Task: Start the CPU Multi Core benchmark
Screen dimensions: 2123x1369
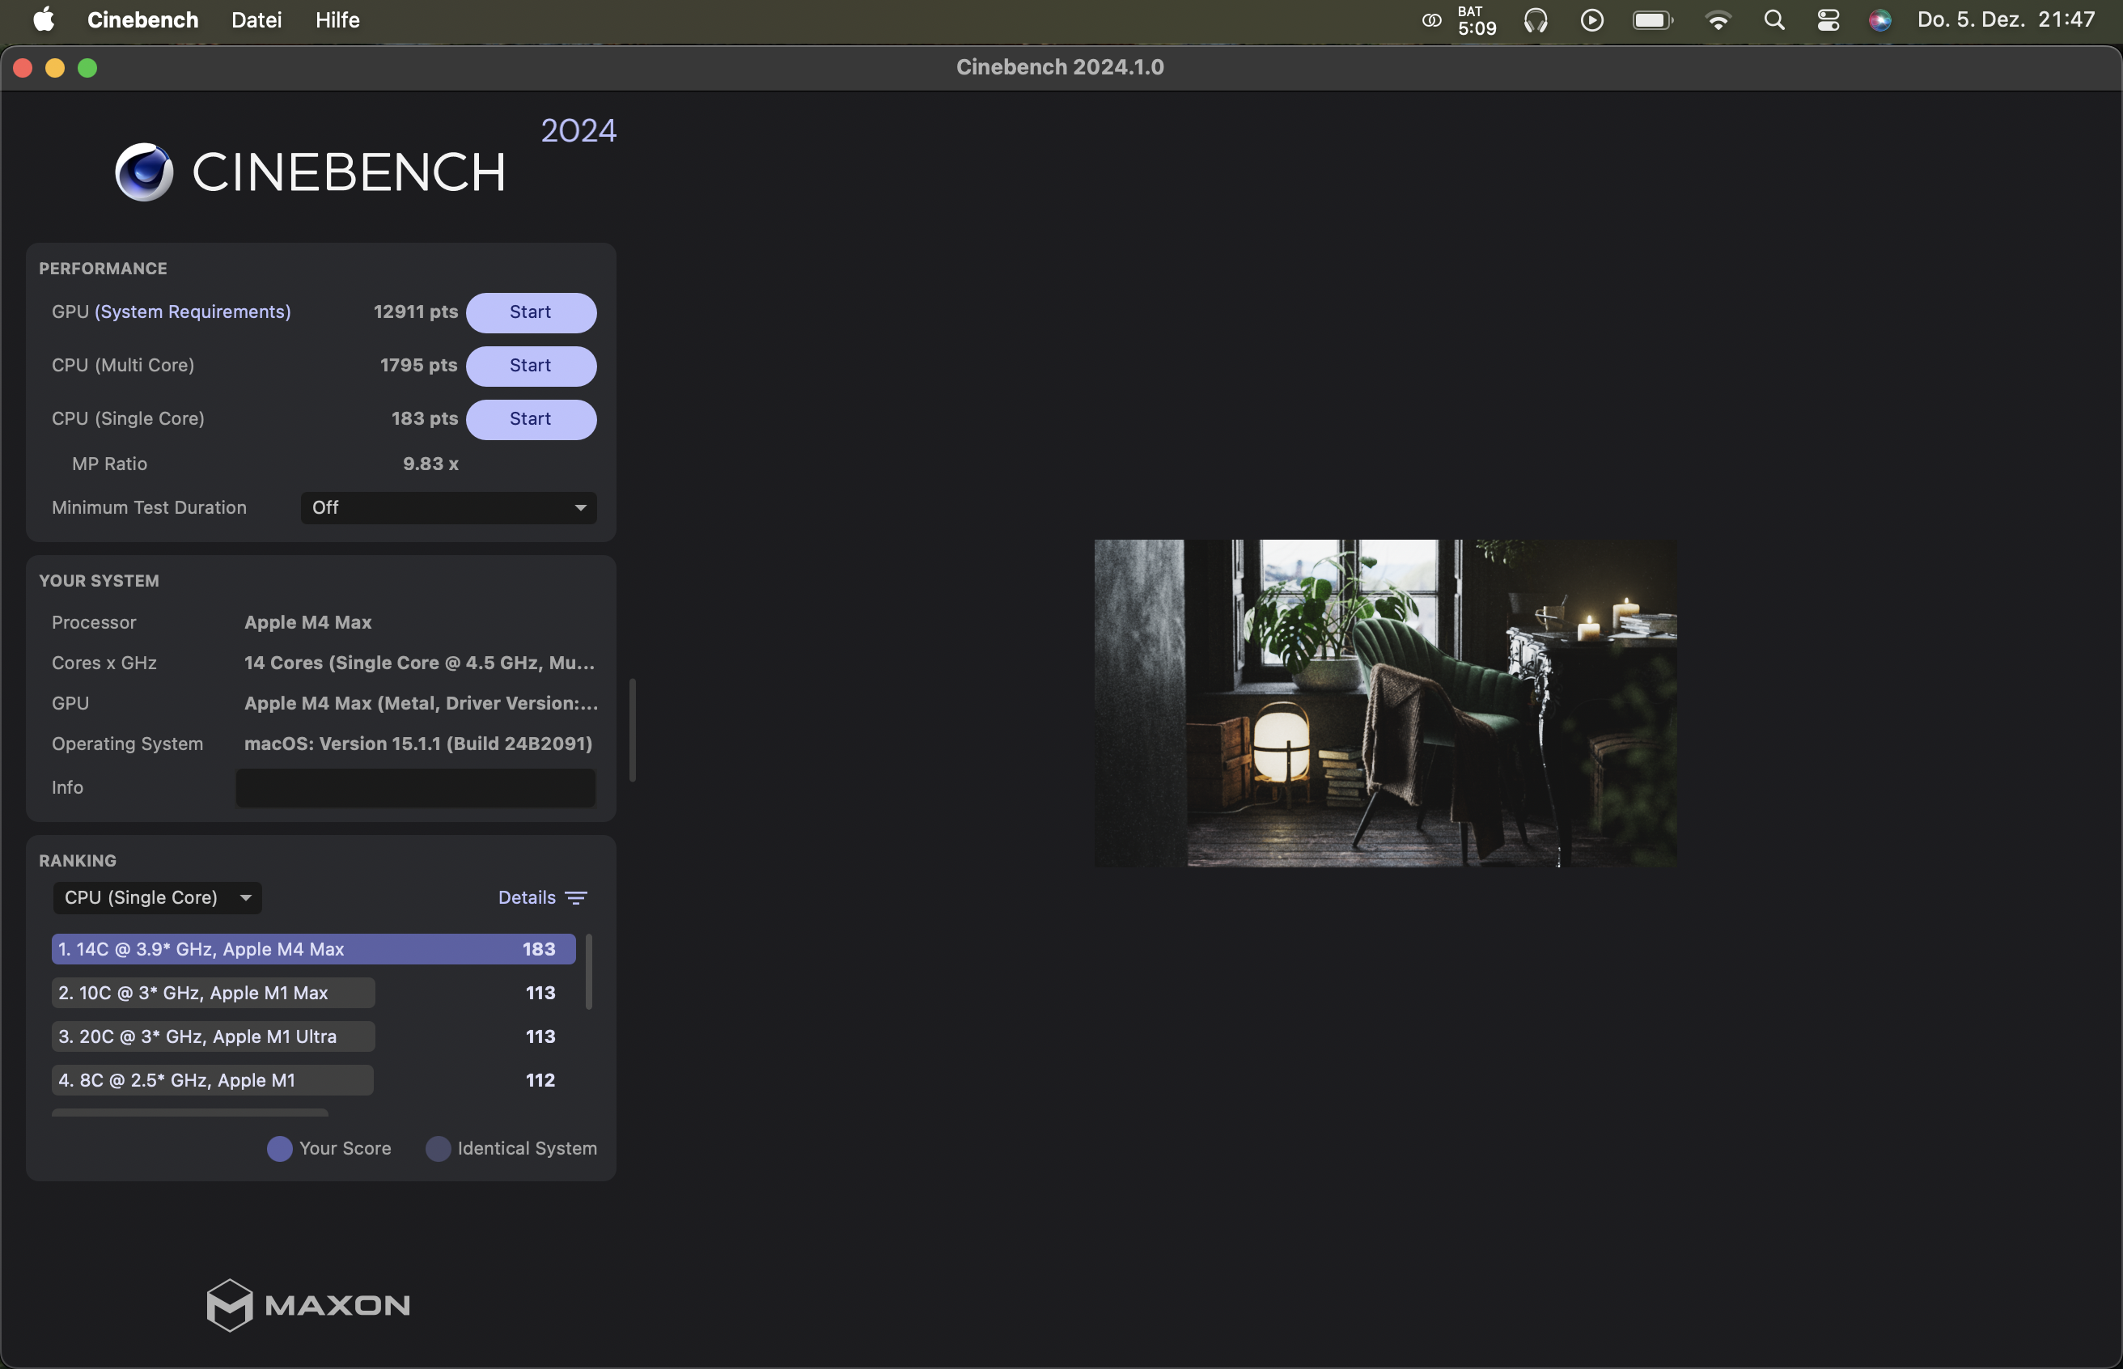Action: pos(531,366)
